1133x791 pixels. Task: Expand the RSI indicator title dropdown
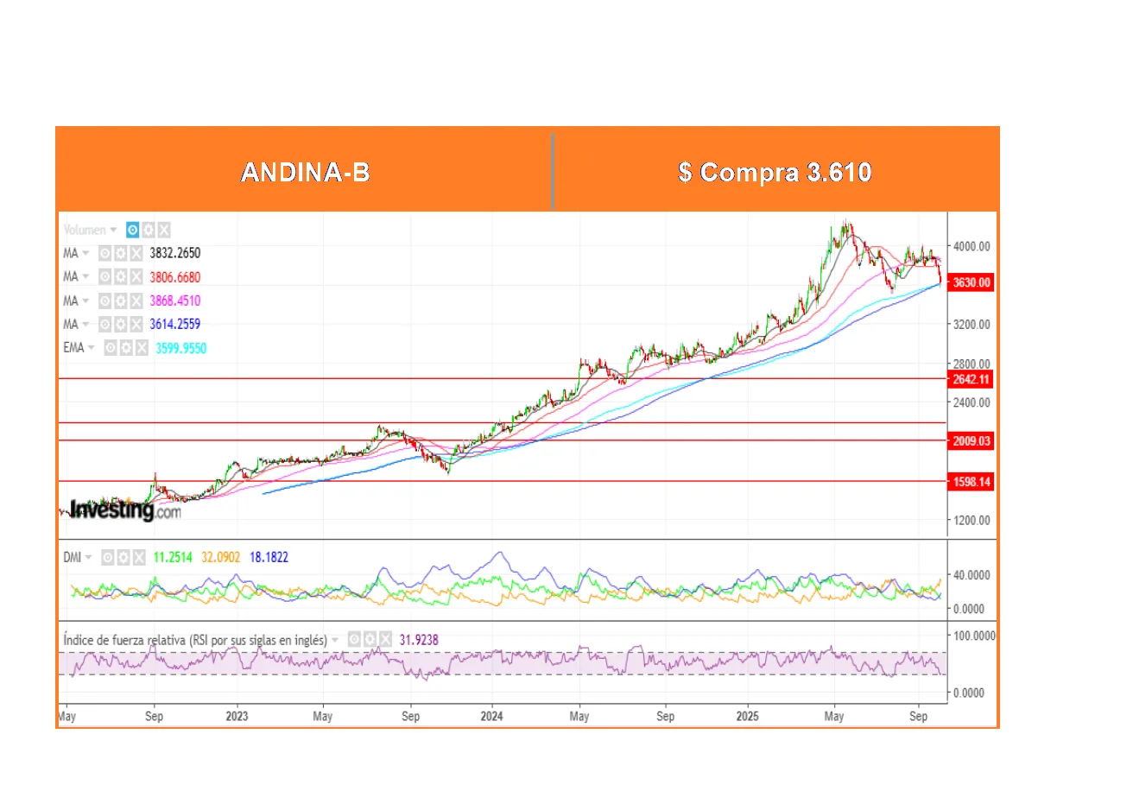(x=336, y=641)
